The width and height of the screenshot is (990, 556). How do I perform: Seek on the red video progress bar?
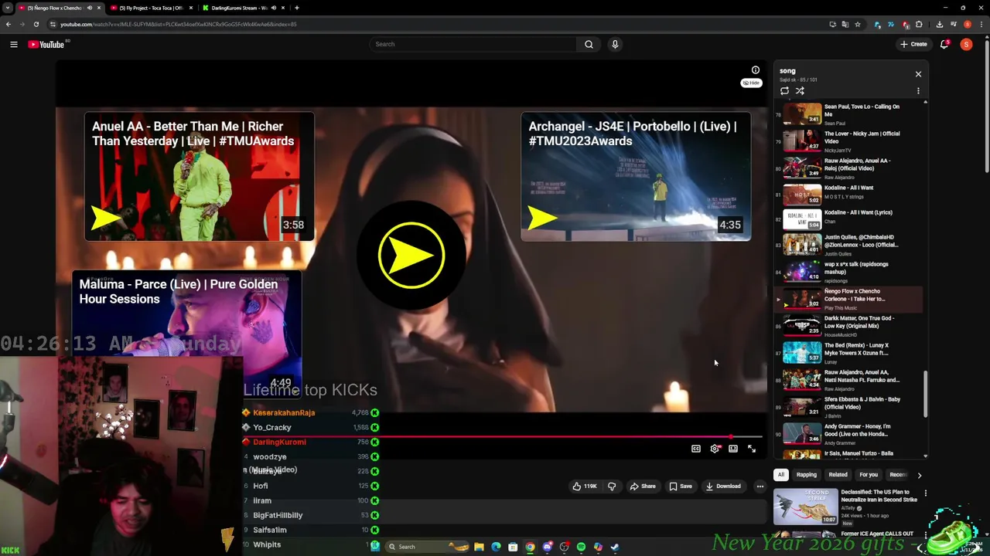click(503, 436)
